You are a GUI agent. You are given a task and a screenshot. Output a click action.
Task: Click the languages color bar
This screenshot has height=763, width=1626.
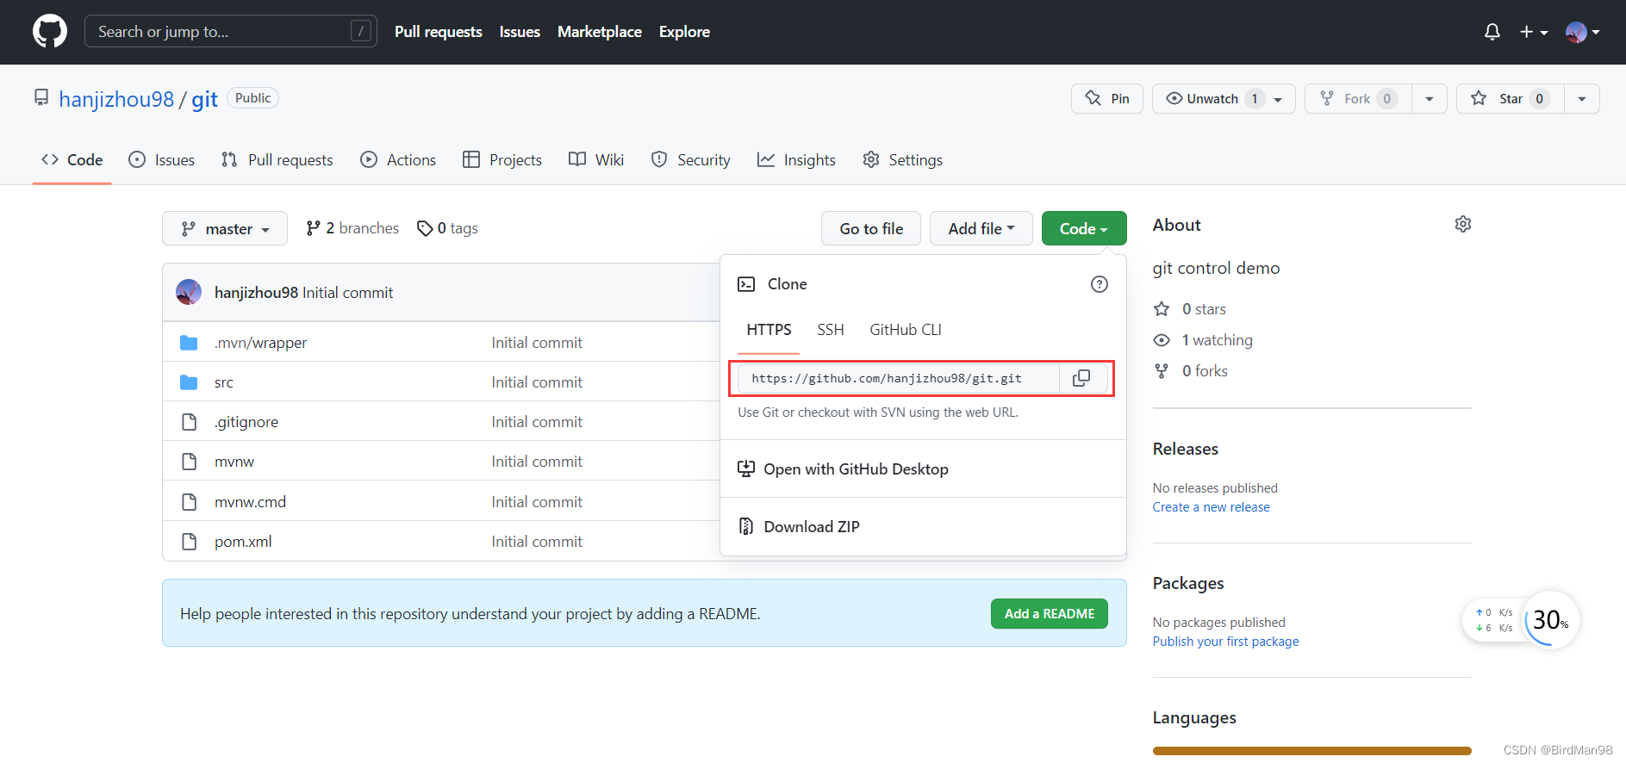coord(1311,751)
